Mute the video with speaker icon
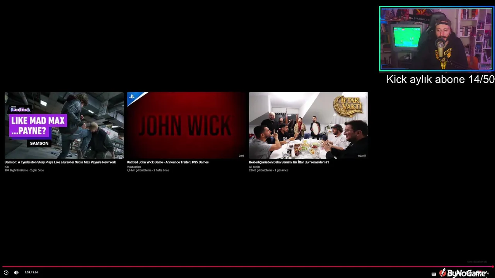The width and height of the screenshot is (495, 278). coord(16,273)
